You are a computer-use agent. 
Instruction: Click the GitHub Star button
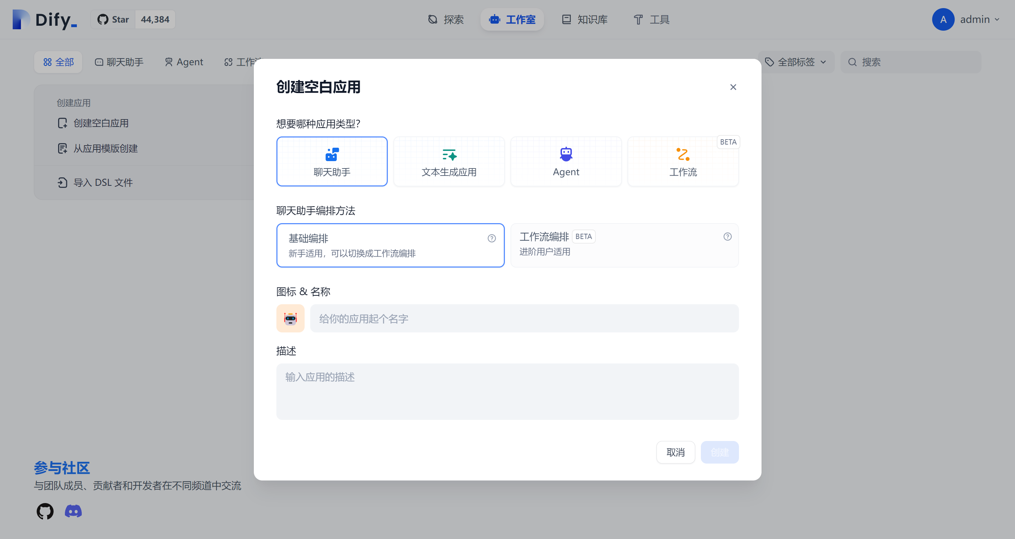click(x=114, y=19)
